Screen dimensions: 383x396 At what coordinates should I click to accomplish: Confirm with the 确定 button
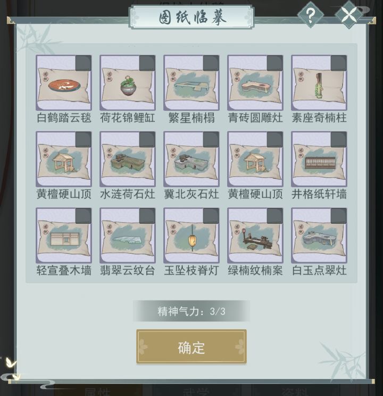[x=191, y=346]
